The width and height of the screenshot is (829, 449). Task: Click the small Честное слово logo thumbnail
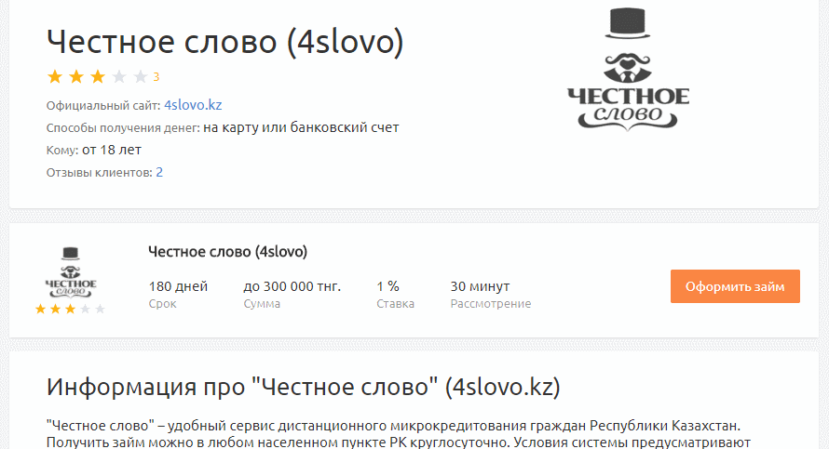(x=70, y=272)
